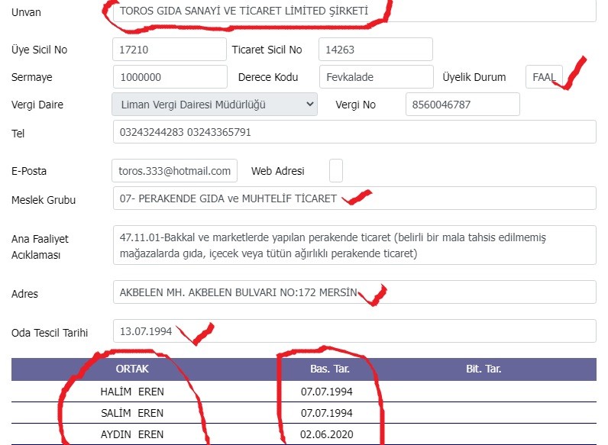Click the Derece Kodu field
608x445 pixels.
376,77
